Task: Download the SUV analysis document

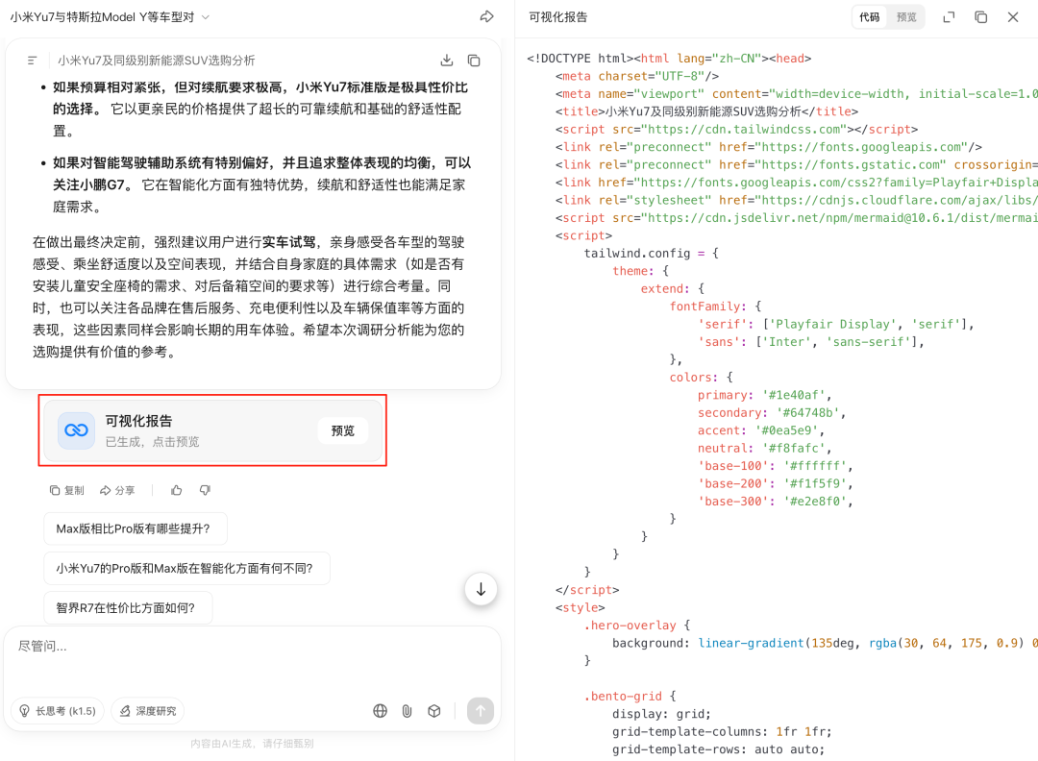Action: 447,61
